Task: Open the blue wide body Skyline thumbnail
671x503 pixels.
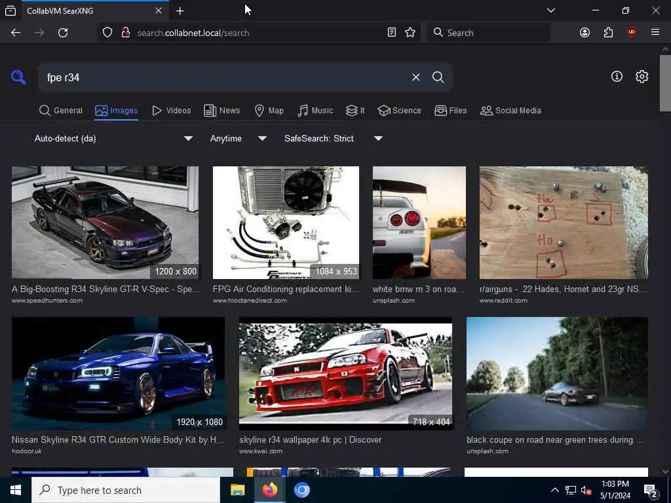Action: point(118,373)
